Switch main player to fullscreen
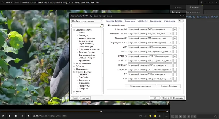This screenshot has width=219, height=119. click(x=212, y=2)
